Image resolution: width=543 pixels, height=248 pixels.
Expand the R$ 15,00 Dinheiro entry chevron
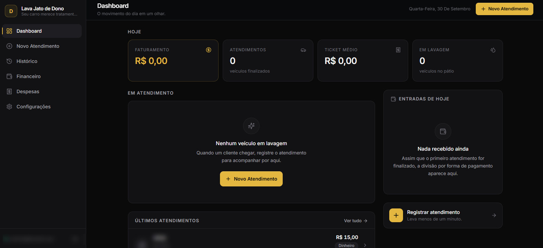tap(365, 245)
